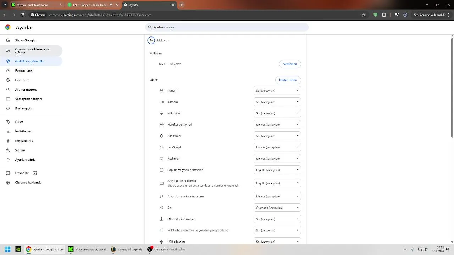Open the Chrome profile avatar icon
Image resolution: width=454 pixels, height=255 pixels.
click(x=405, y=15)
